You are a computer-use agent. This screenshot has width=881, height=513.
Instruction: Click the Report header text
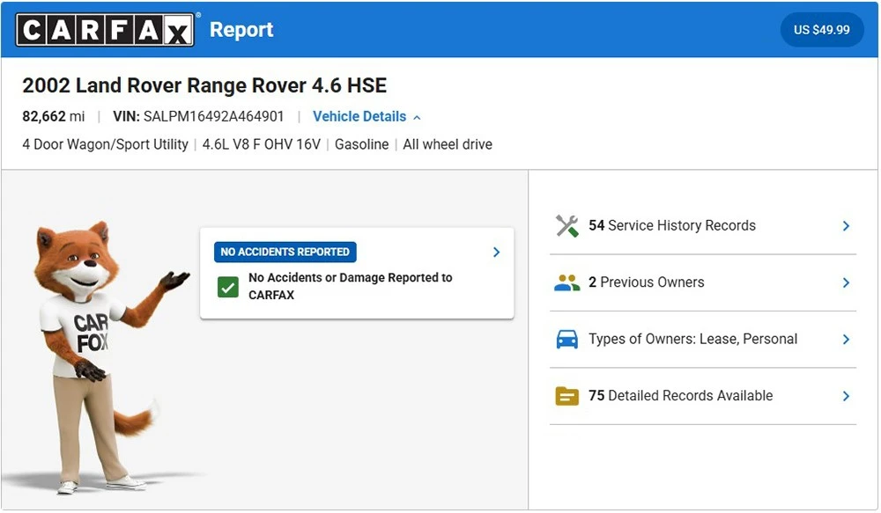tap(241, 30)
